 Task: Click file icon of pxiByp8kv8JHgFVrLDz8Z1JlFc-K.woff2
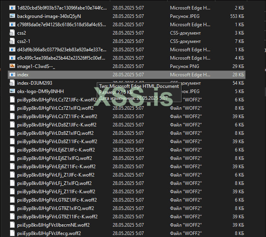[12, 125]
